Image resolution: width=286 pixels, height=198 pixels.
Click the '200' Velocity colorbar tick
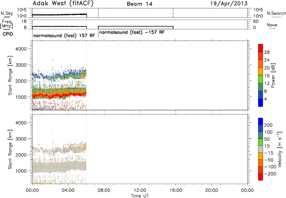[268, 125]
